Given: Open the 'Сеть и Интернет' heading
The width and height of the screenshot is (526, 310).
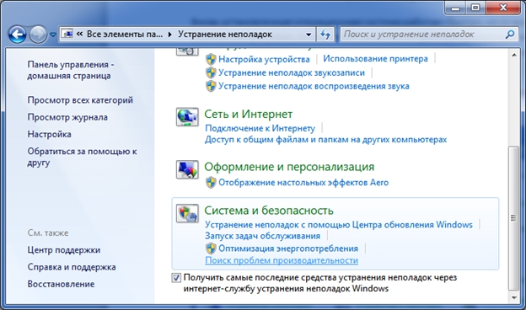Looking at the screenshot, I should 248,114.
